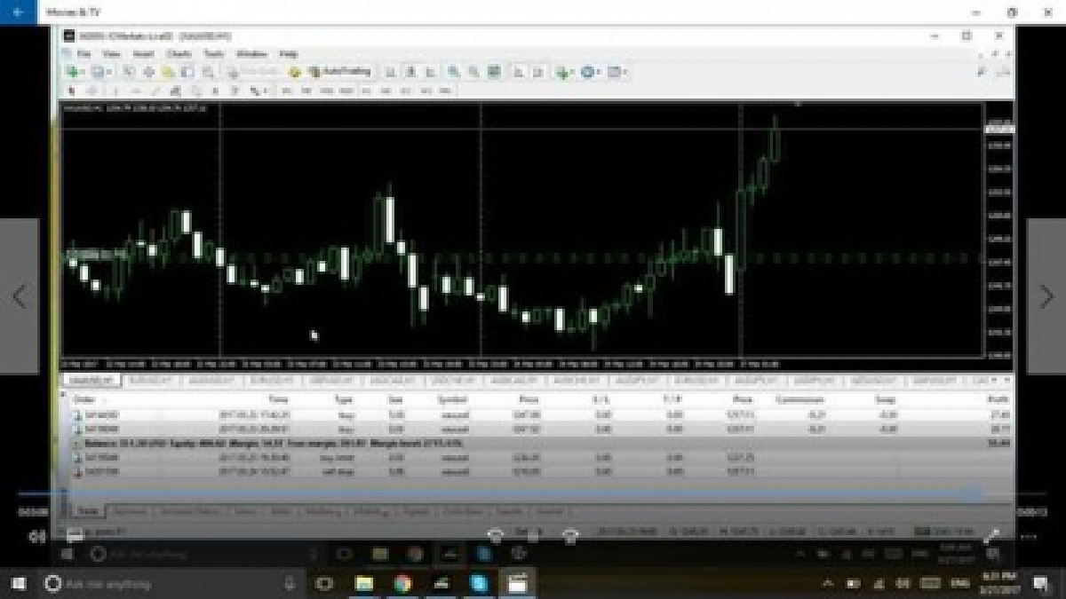Set chart timeframe to H4

click(x=385, y=91)
